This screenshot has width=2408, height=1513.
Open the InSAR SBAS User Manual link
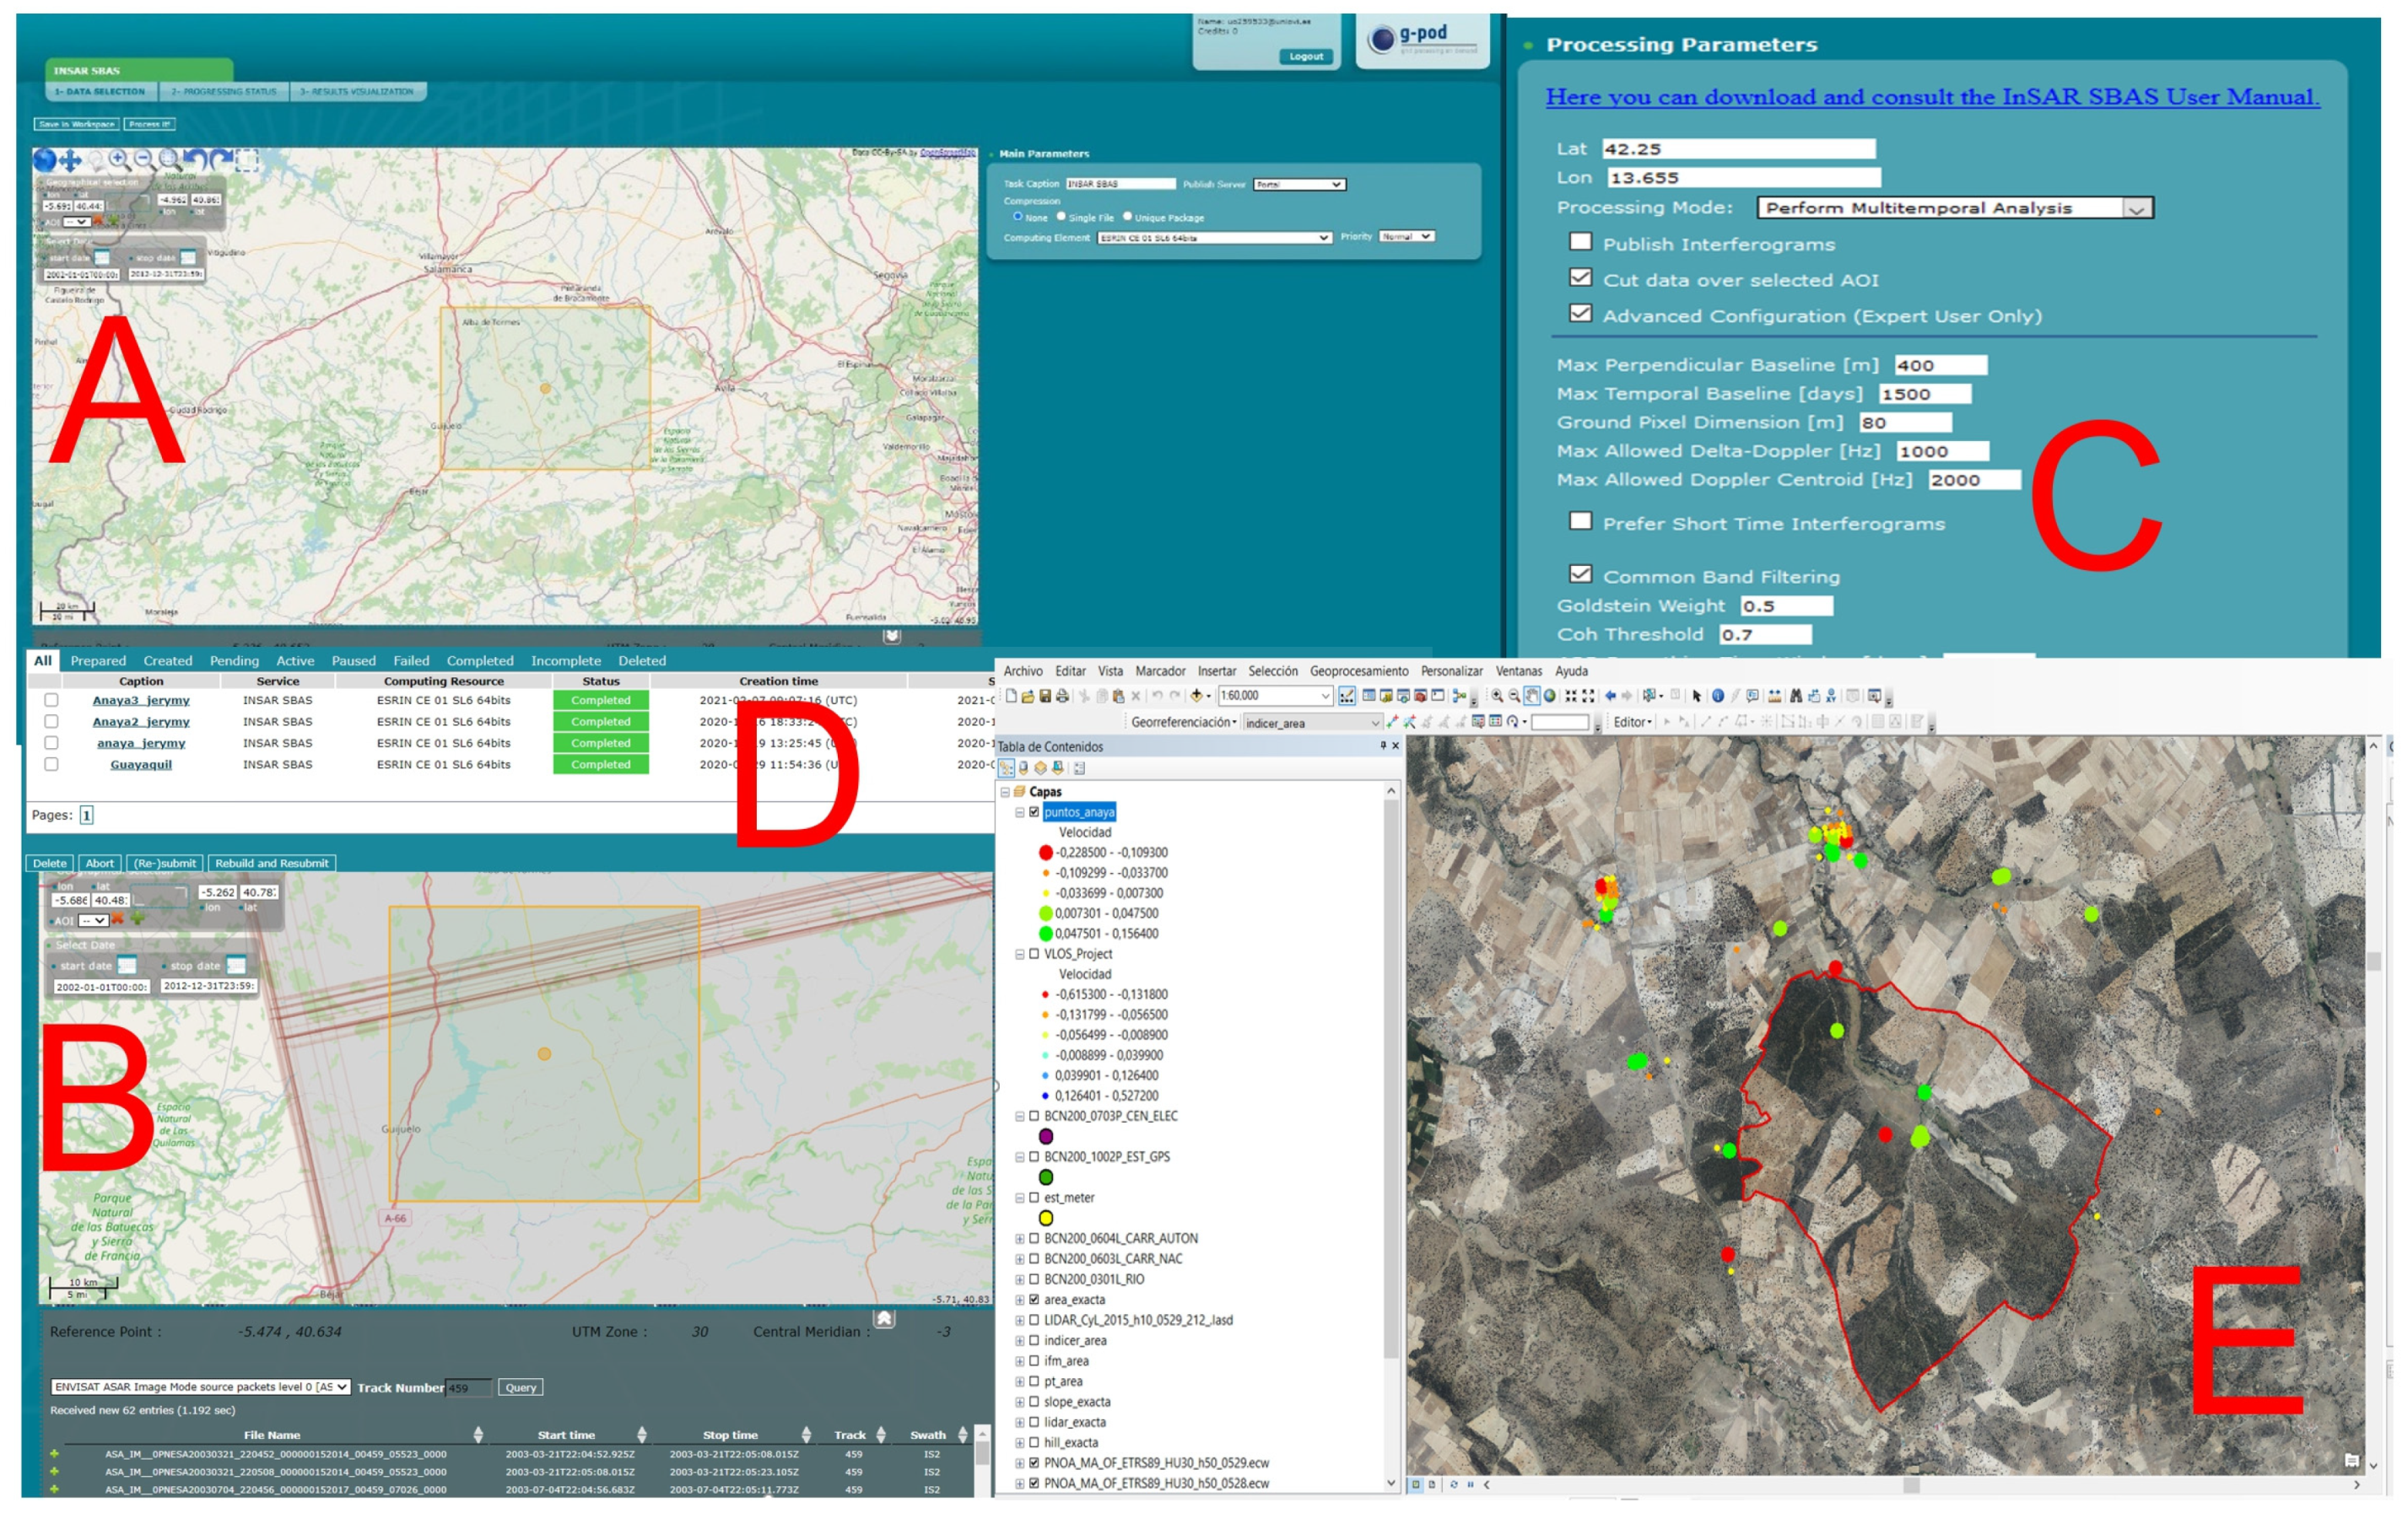tap(1931, 97)
